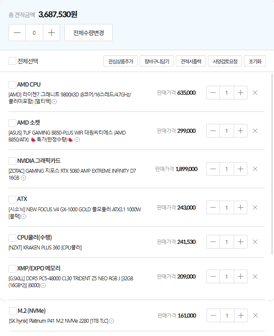The width and height of the screenshot is (274, 336).
Task: Expand options for Ryzen 9800X3D item
Action: [x=54, y=102]
